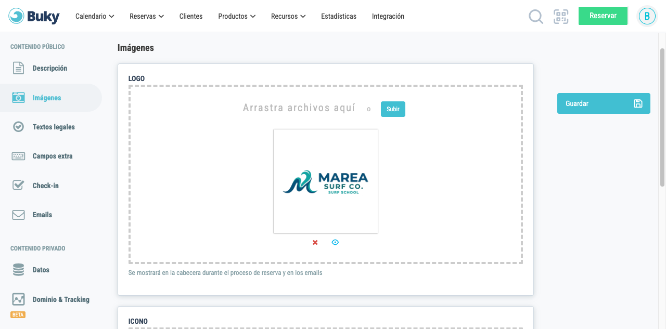Open the QR code scanner icon
The width and height of the screenshot is (666, 329).
[x=561, y=17]
